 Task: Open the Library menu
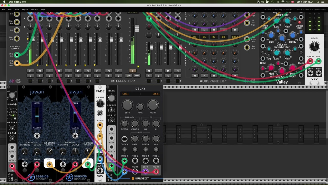[34, 10]
